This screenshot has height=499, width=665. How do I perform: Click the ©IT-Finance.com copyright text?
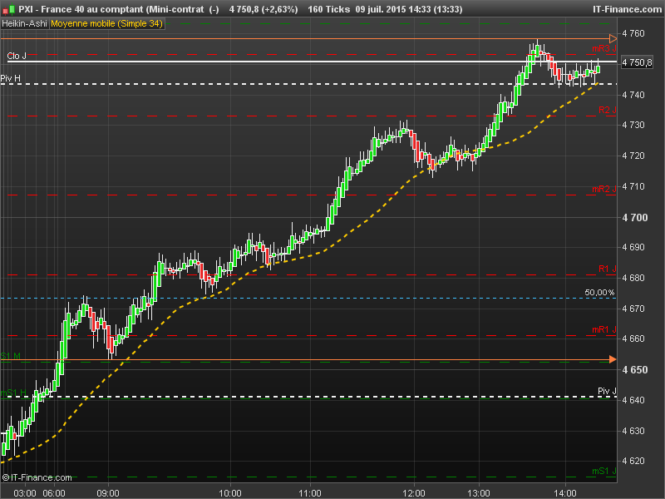coord(37,477)
